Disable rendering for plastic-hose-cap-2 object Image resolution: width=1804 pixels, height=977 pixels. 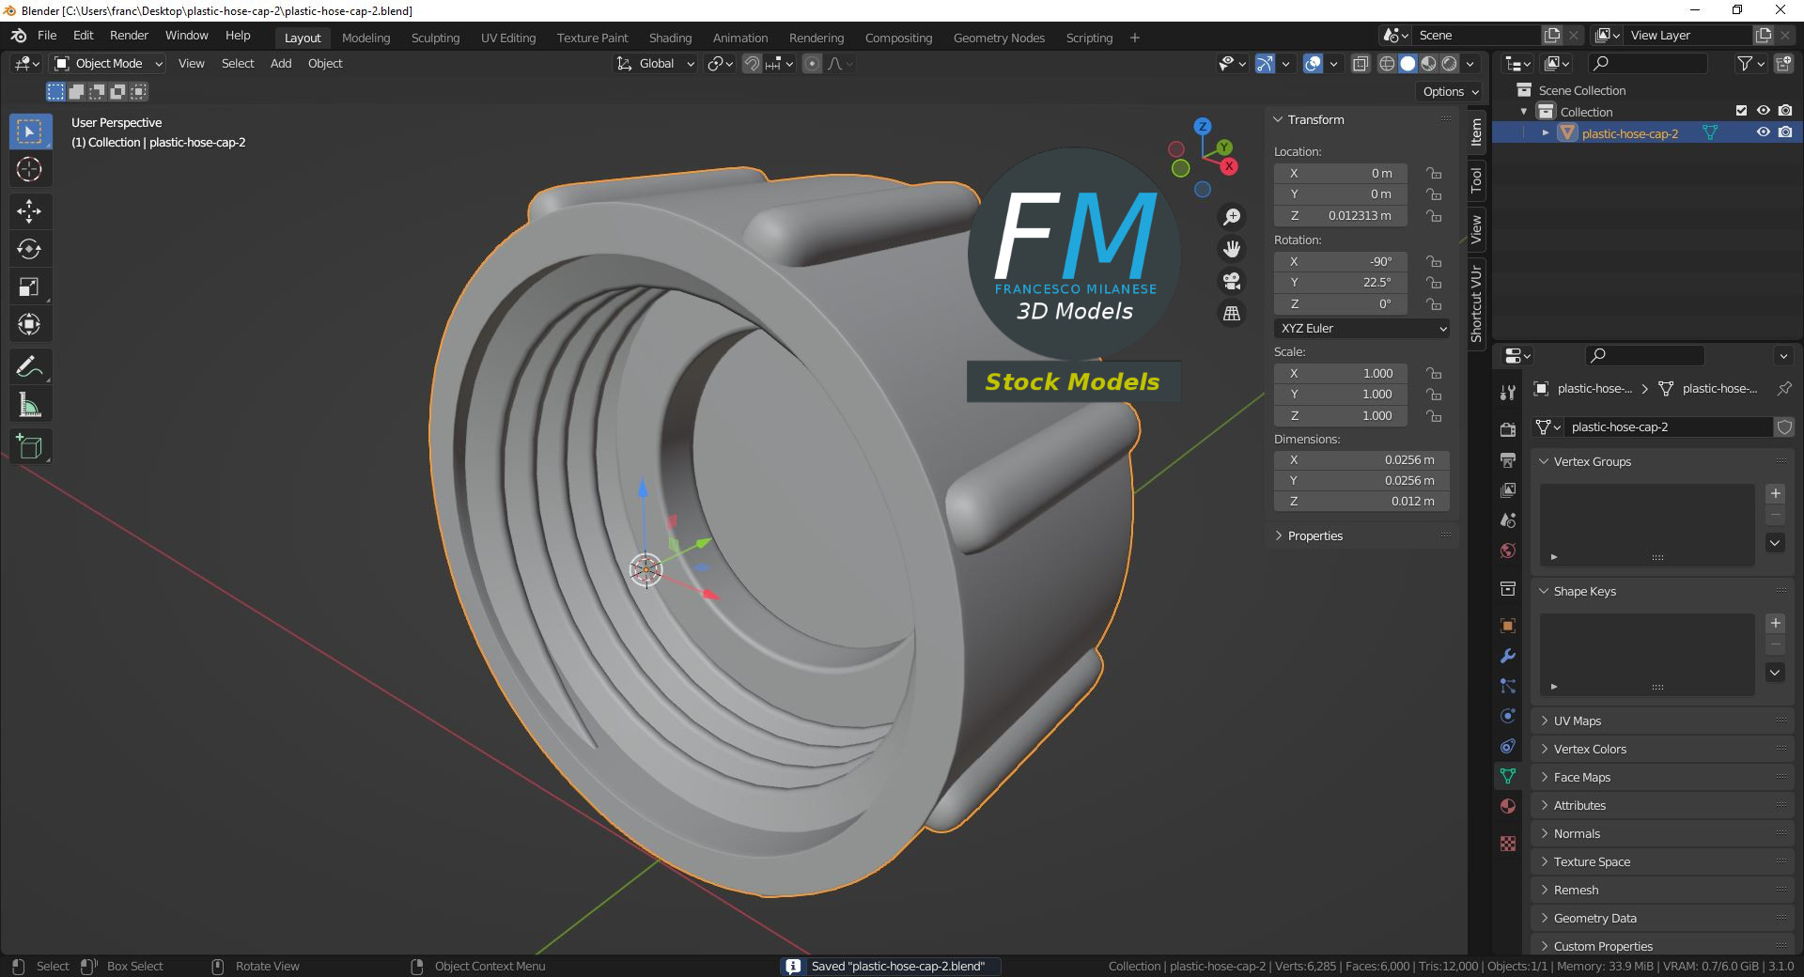1785,132
